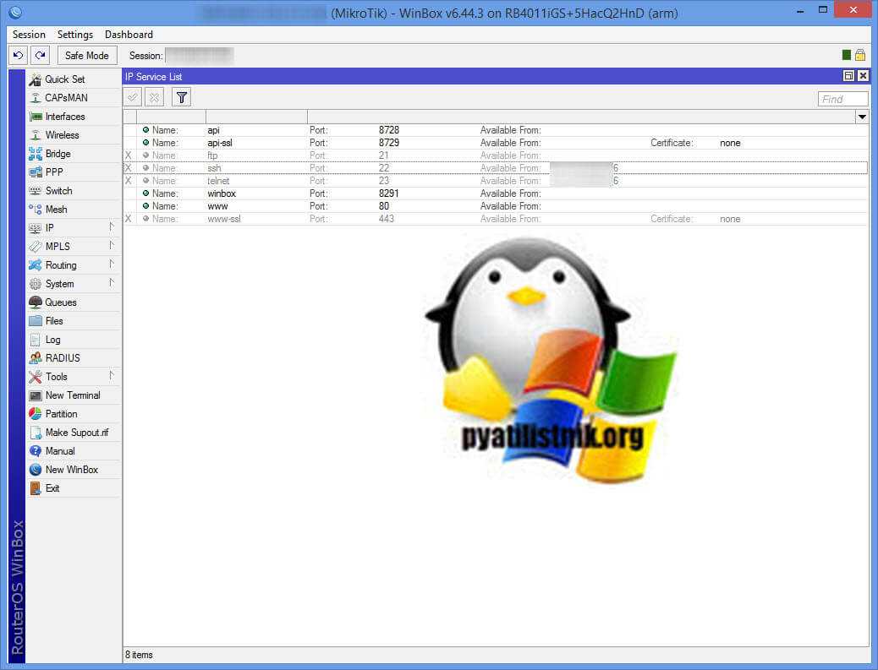Select the api service row

pyautogui.click(x=496, y=130)
